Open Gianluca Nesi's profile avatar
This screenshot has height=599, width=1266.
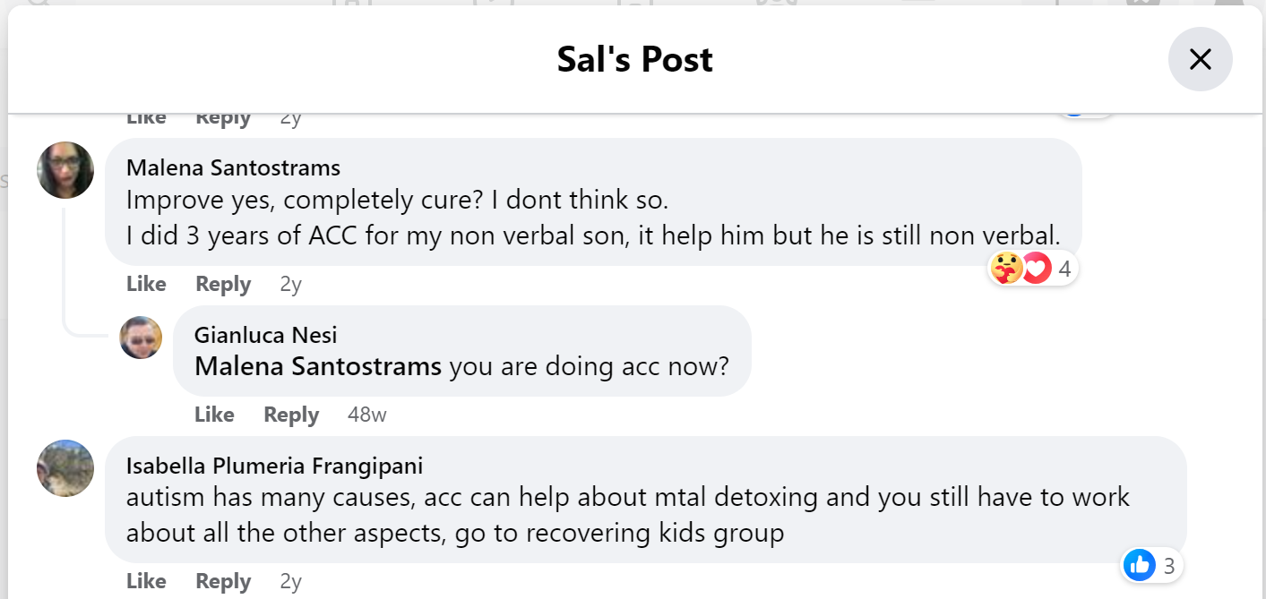click(141, 338)
